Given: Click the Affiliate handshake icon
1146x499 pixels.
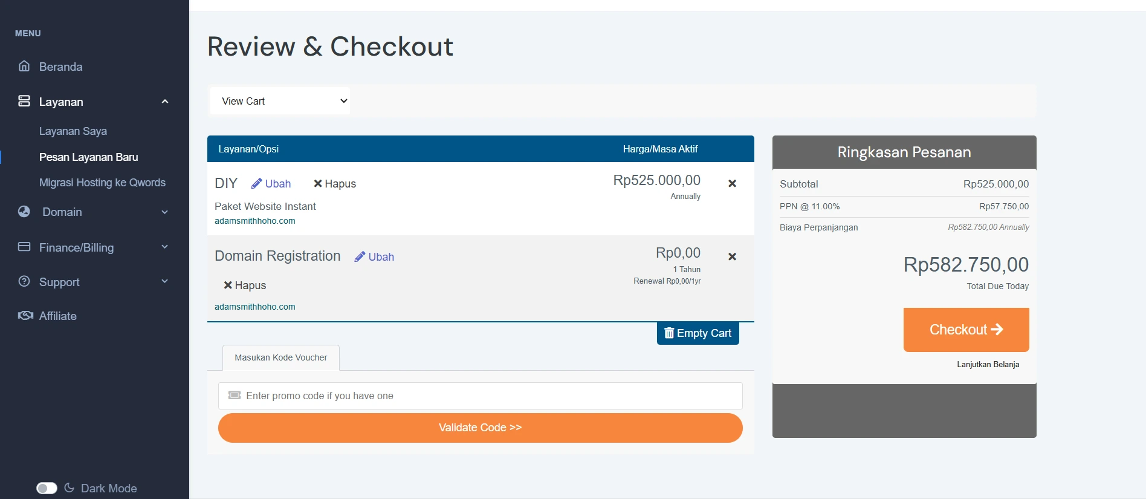Looking at the screenshot, I should (25, 316).
